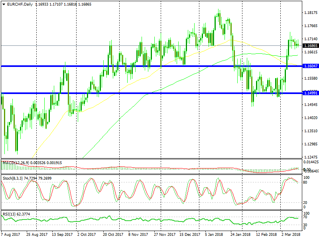Select the 15 Dec 2017 date label
Image resolution: width=319 pixels, height=239 pixels.
[x=190, y=234]
